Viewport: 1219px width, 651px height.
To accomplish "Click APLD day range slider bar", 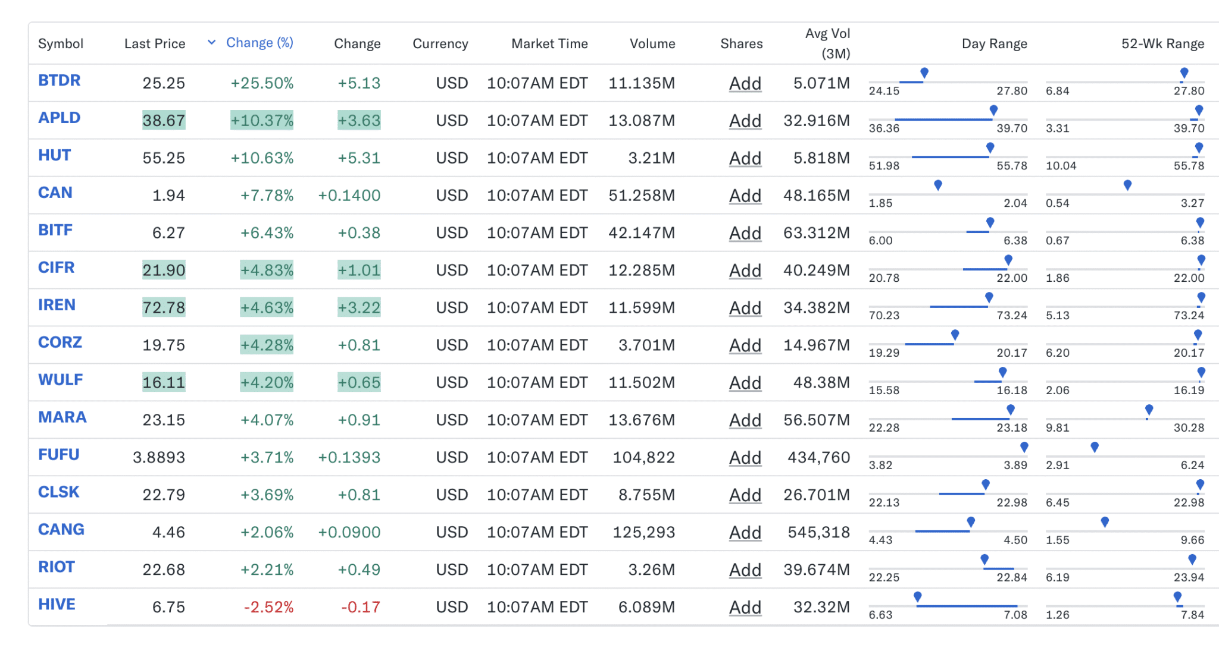I will tap(943, 119).
